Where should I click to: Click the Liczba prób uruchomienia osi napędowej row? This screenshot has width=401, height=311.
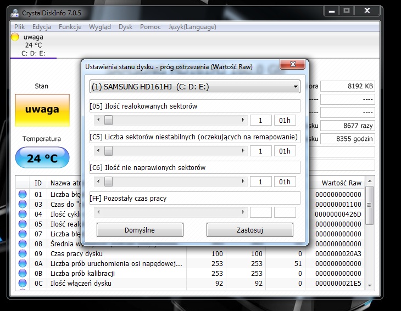pos(191,263)
